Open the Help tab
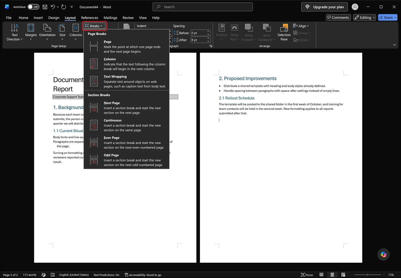This screenshot has width=401, height=278. pos(156,18)
